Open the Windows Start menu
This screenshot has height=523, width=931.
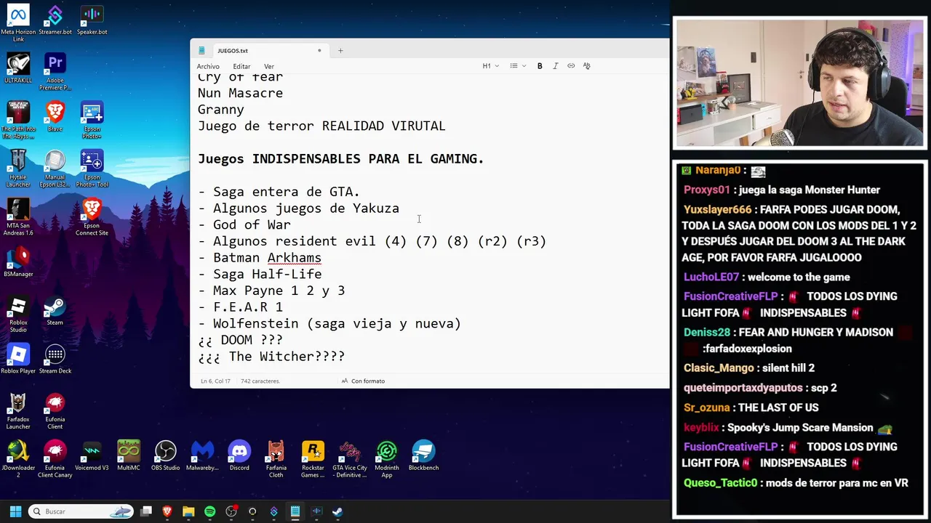(x=15, y=511)
